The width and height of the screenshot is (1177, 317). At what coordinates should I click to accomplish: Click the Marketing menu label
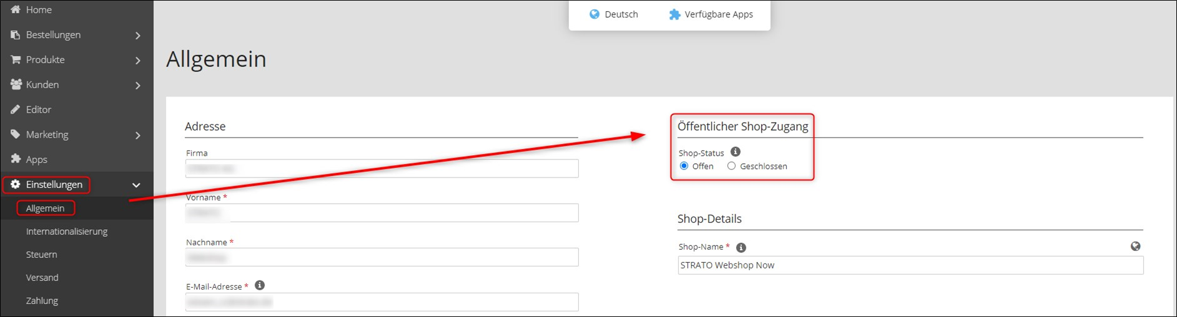point(47,135)
